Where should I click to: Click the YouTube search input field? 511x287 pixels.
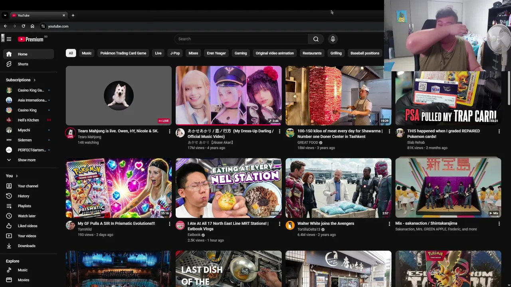point(241,39)
